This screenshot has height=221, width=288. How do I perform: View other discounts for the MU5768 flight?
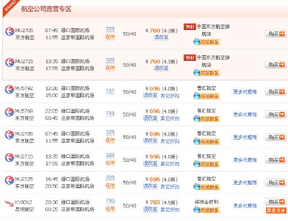170,118
